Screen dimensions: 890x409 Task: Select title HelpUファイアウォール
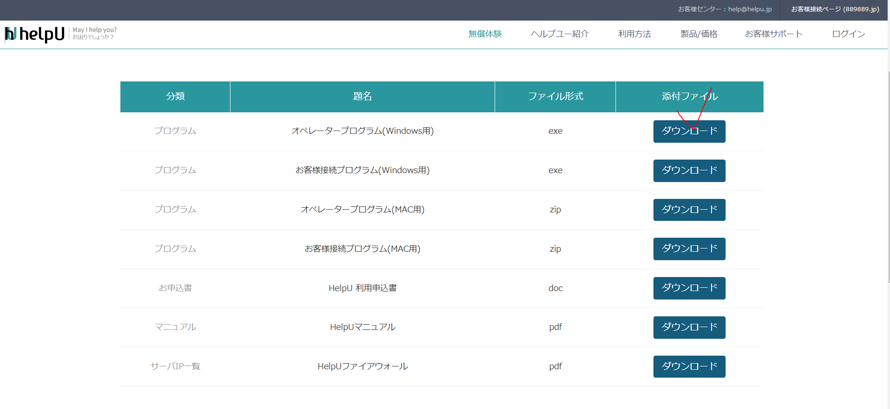point(363,366)
